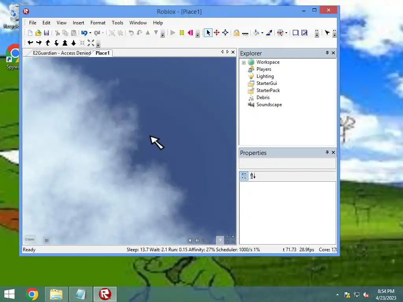Pause simulation with yellow pause icon
Viewport: 403px width, 302px height.
pyautogui.click(x=182, y=33)
